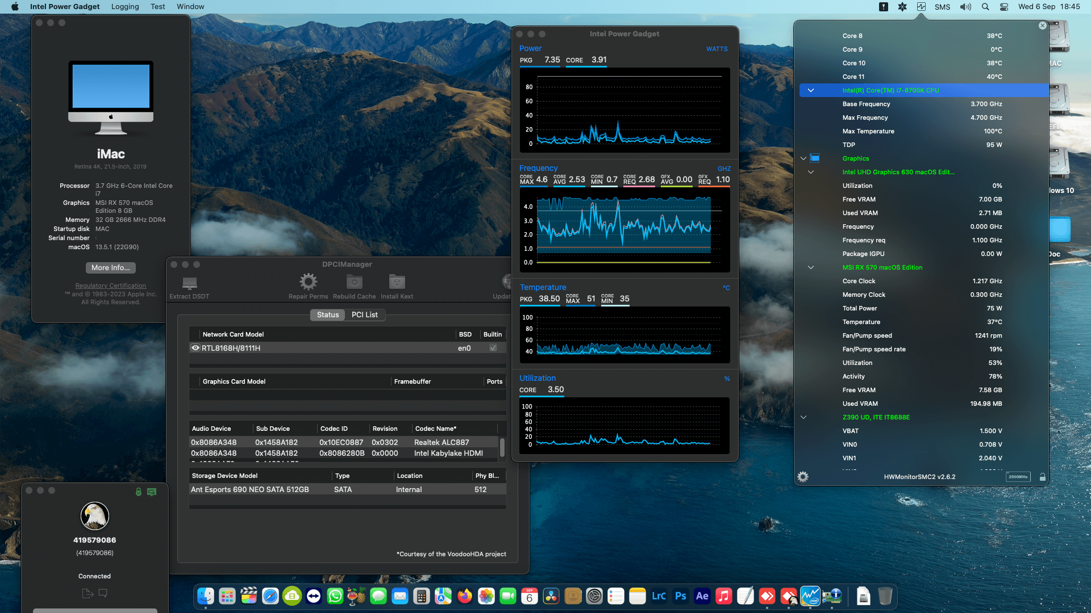
Task: Toggle visibility of the RTL8168H network card
Action: 195,348
